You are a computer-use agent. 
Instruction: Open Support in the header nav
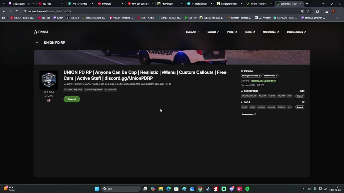213,32
